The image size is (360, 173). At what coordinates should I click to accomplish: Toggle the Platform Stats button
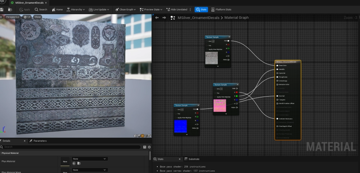coord(221,9)
